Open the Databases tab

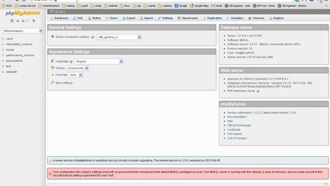coord(59,18)
